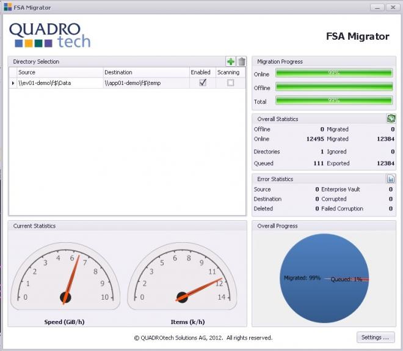Click the Enterprise Vault error label

point(341,189)
